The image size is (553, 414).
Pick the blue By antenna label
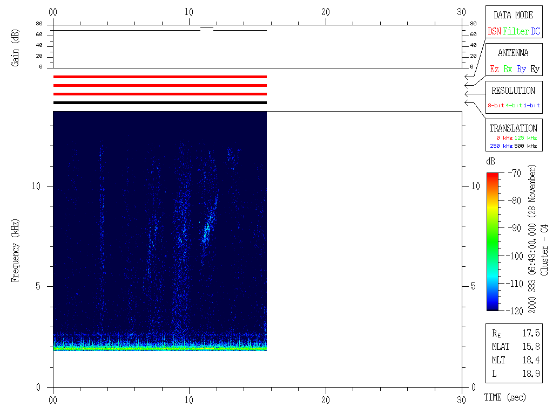coord(521,70)
